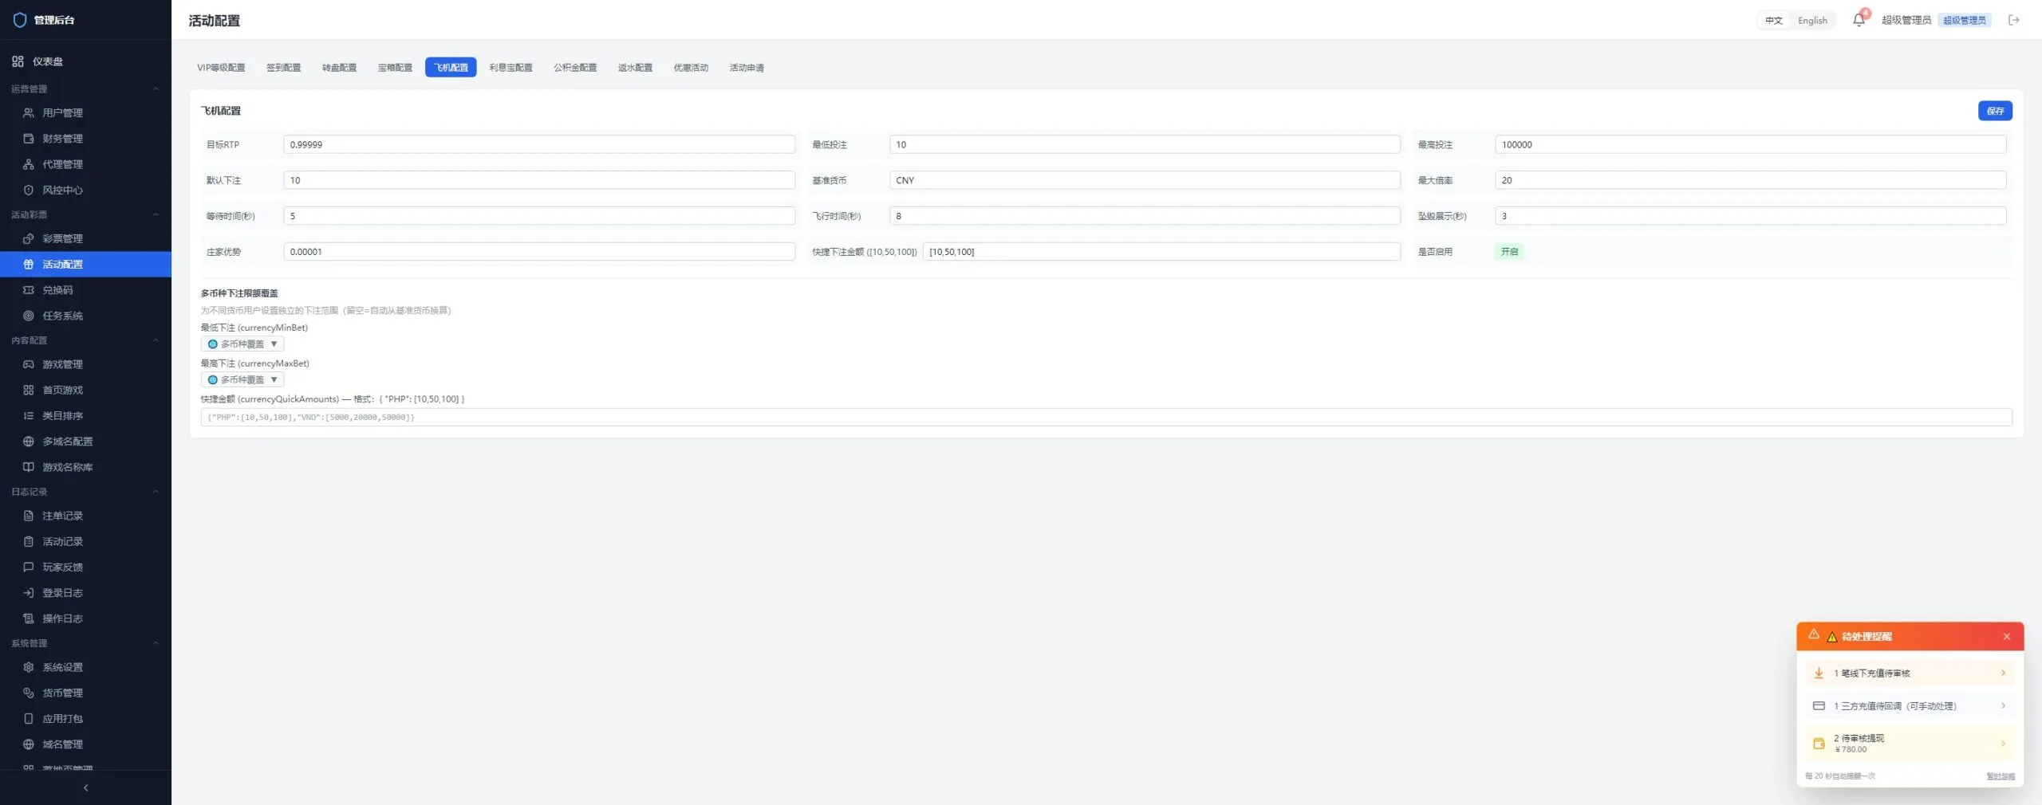Click the logout icon
Viewport: 2042px width, 805px height.
[2013, 20]
